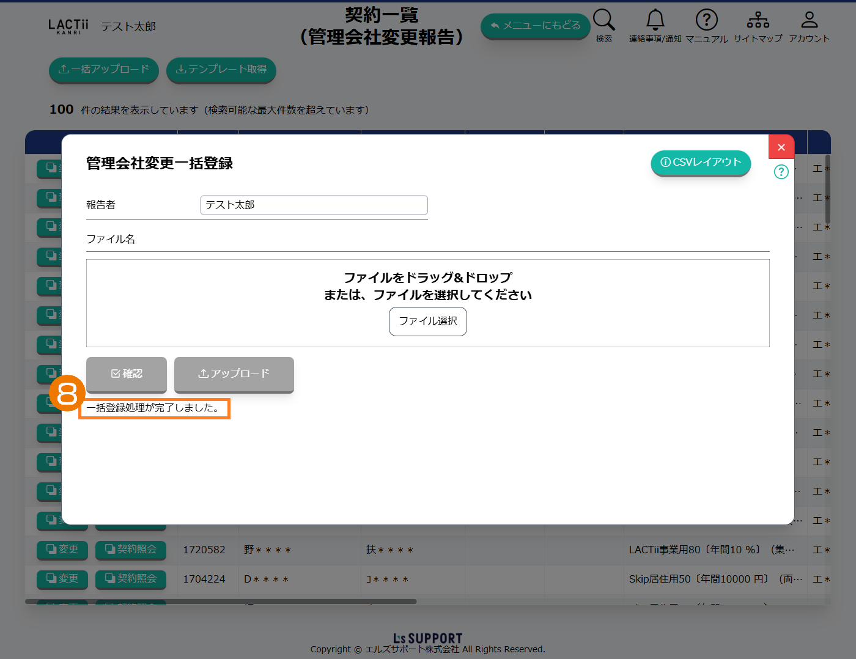Open the manual question mark icon
The height and width of the screenshot is (659, 856).
point(706,20)
